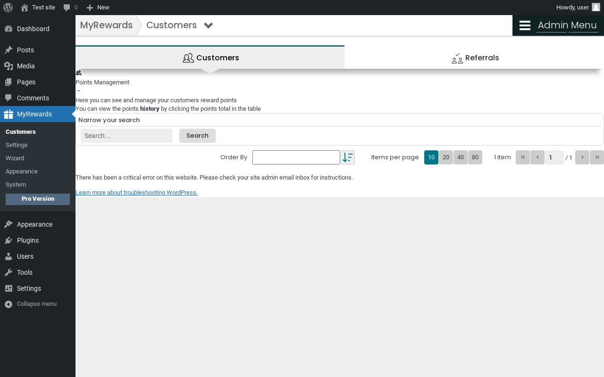Set items per page to 80
604x377 pixels.
point(475,157)
